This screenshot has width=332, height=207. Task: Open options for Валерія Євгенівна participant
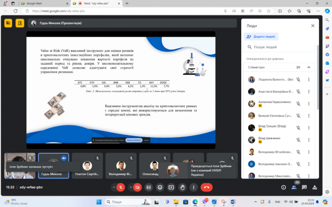coord(309,116)
